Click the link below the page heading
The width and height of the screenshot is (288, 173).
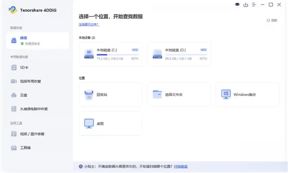tap(89, 25)
